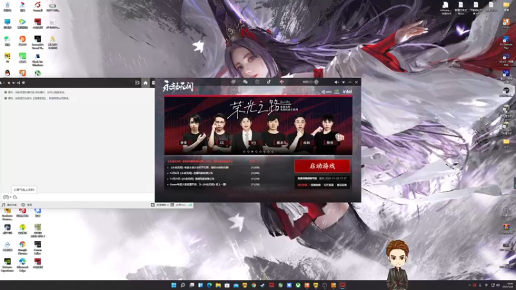The height and width of the screenshot is (290, 516).
Task: Click the music note 播放伴奏 button
Action: click(10, 205)
